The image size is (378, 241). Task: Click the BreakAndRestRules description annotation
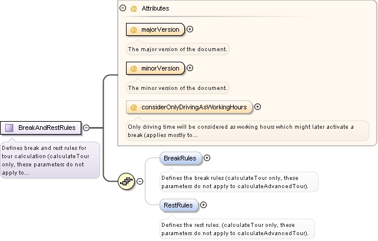click(x=50, y=160)
